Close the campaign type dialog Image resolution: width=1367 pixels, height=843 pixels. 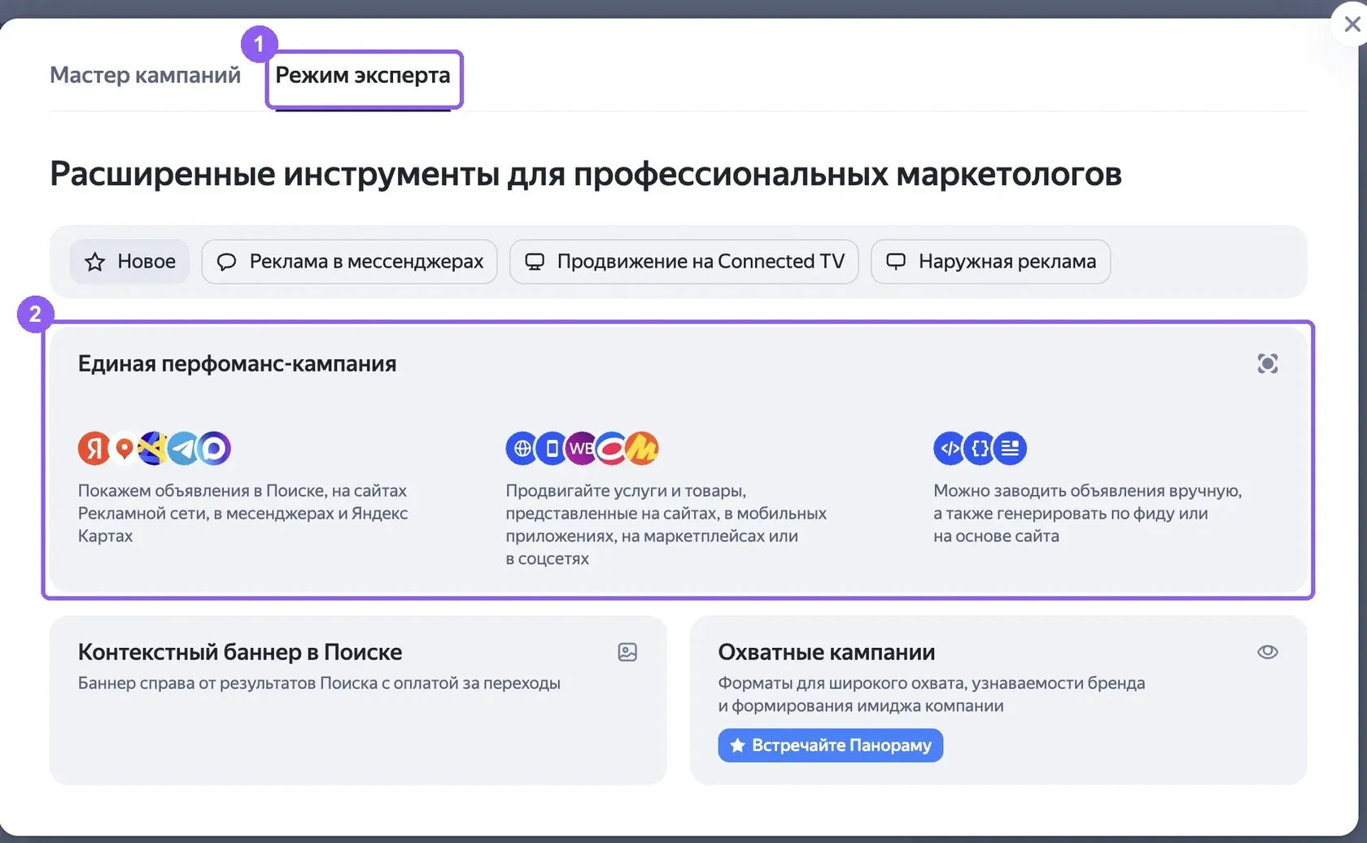tap(1352, 24)
